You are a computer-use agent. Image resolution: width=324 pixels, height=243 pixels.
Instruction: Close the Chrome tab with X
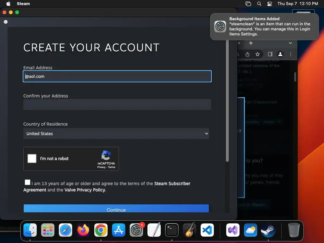(x=239, y=43)
